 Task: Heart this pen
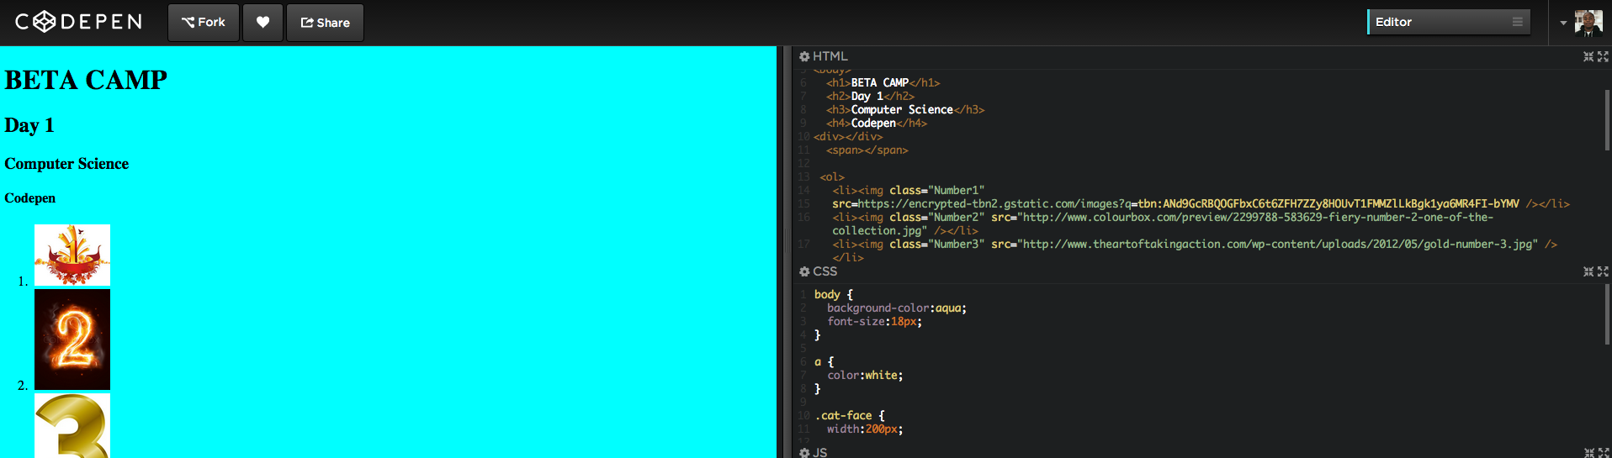pyautogui.click(x=262, y=23)
